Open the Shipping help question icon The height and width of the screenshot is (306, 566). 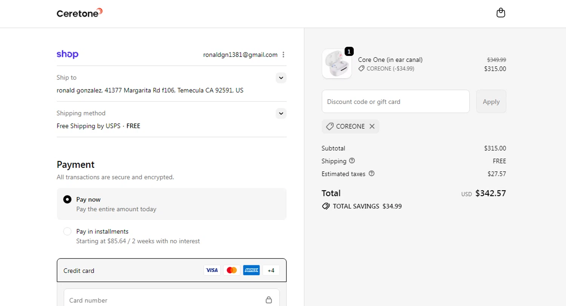tap(352, 161)
